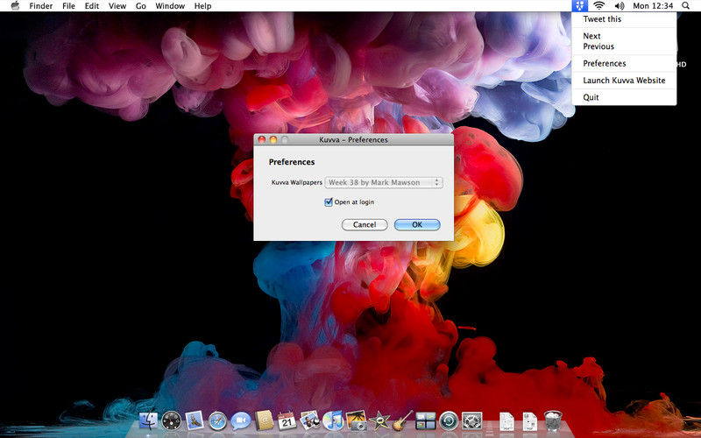Viewport: 701px width, 438px height.
Task: Choose Quit from the Kuvva menu
Action: [x=624, y=97]
